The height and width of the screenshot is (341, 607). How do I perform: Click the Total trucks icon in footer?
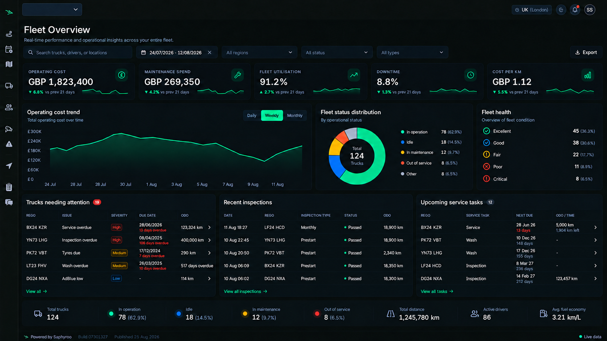(38, 313)
